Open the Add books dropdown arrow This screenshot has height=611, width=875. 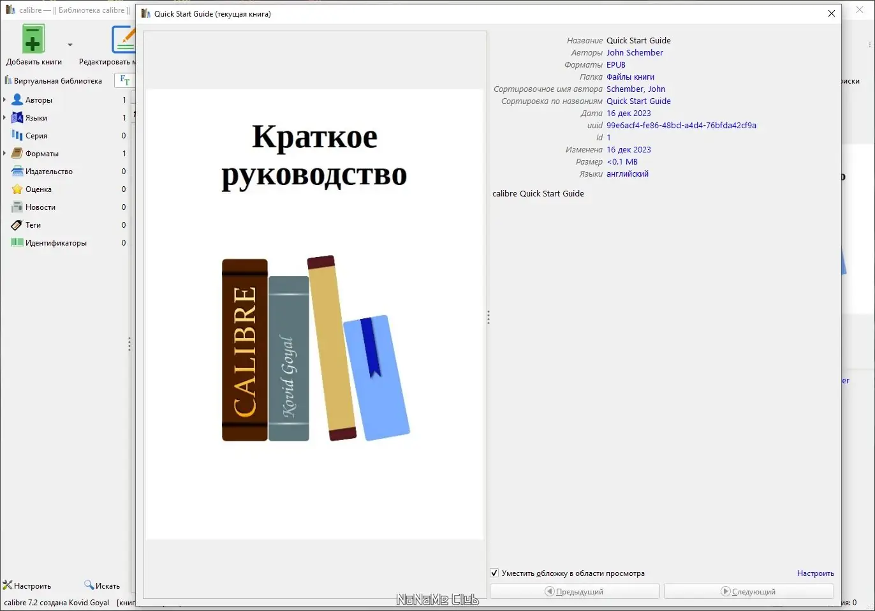point(70,45)
